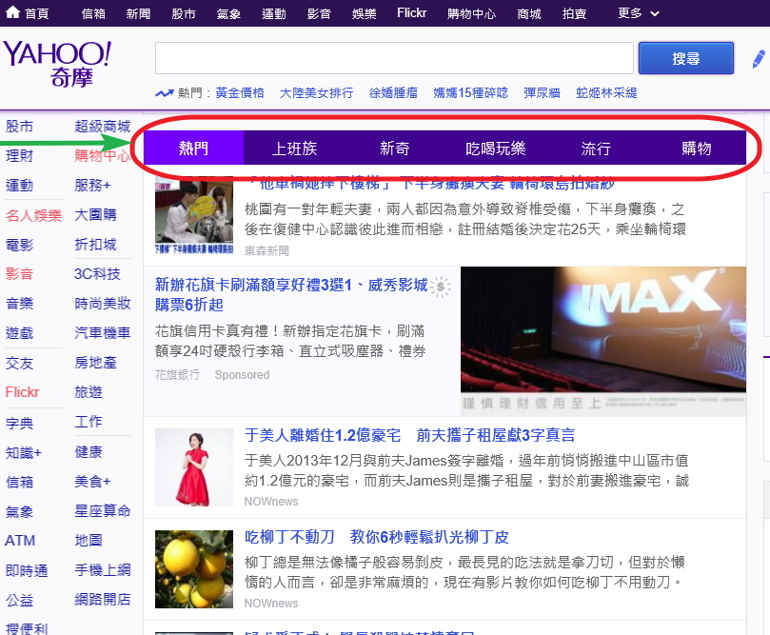Click inside the Yahoo search box
The width and height of the screenshot is (770, 635).
[394, 58]
